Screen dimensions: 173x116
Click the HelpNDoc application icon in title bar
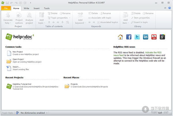3,3
